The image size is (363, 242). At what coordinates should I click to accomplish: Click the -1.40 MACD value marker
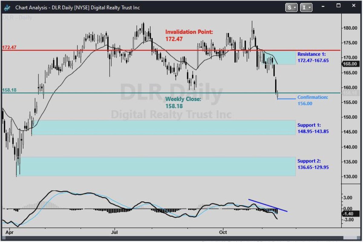350,214
